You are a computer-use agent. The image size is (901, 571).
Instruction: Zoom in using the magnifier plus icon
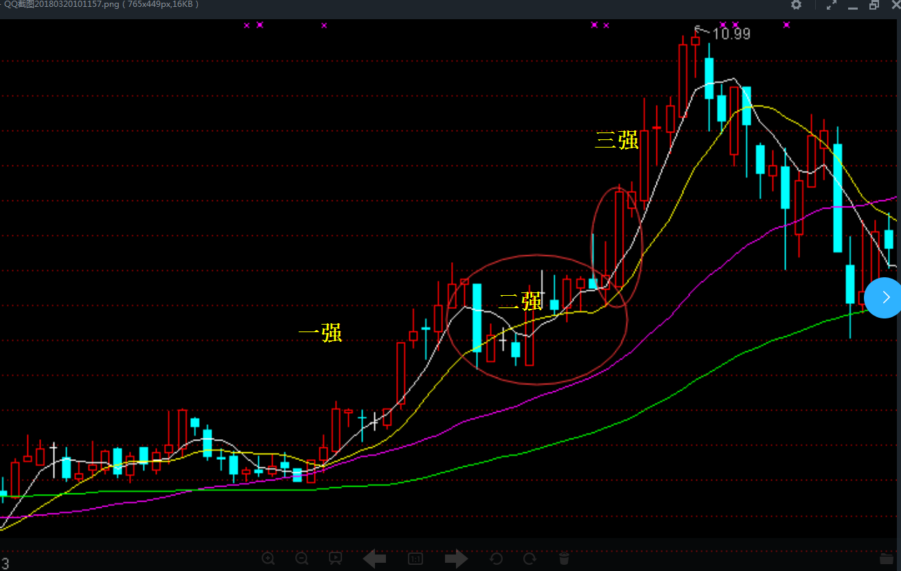pos(269,559)
